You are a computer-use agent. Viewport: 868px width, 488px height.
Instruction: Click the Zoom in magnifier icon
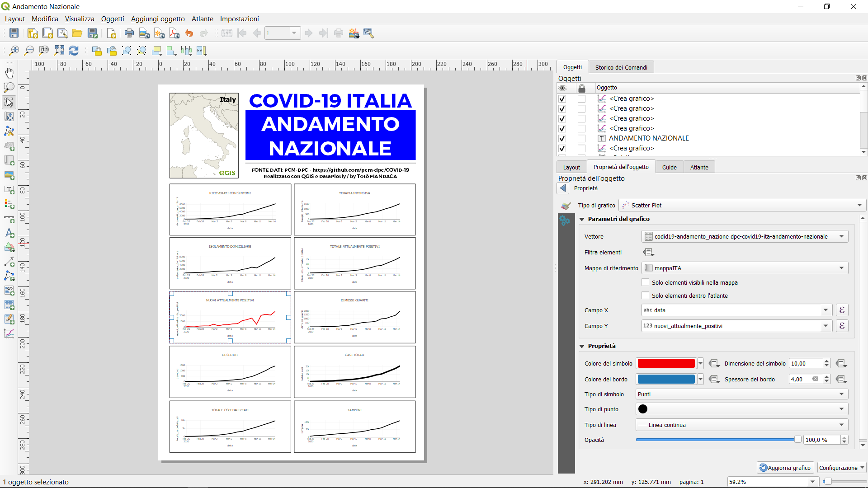[x=14, y=51]
